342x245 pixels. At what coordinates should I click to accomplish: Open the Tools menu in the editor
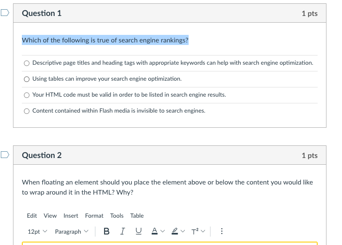(117, 216)
